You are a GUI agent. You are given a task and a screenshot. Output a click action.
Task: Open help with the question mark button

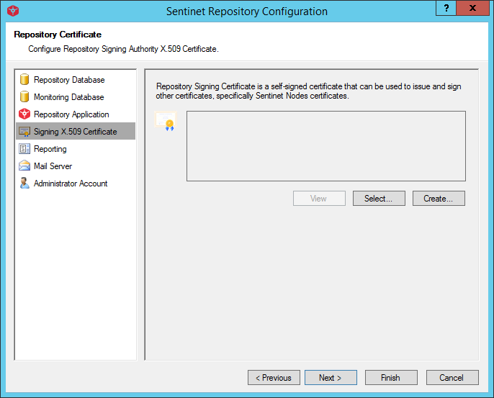coord(446,8)
